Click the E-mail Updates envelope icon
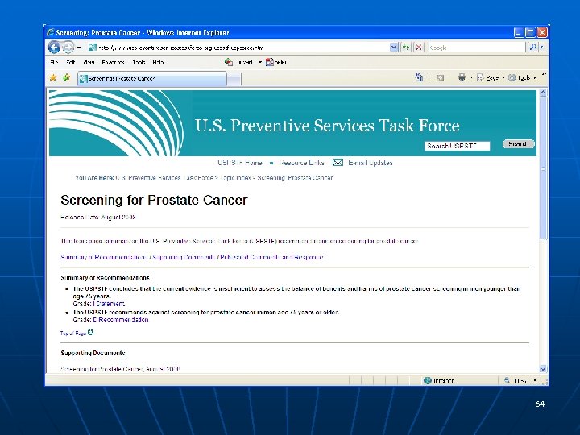Screen dimensions: 580x435 338,163
